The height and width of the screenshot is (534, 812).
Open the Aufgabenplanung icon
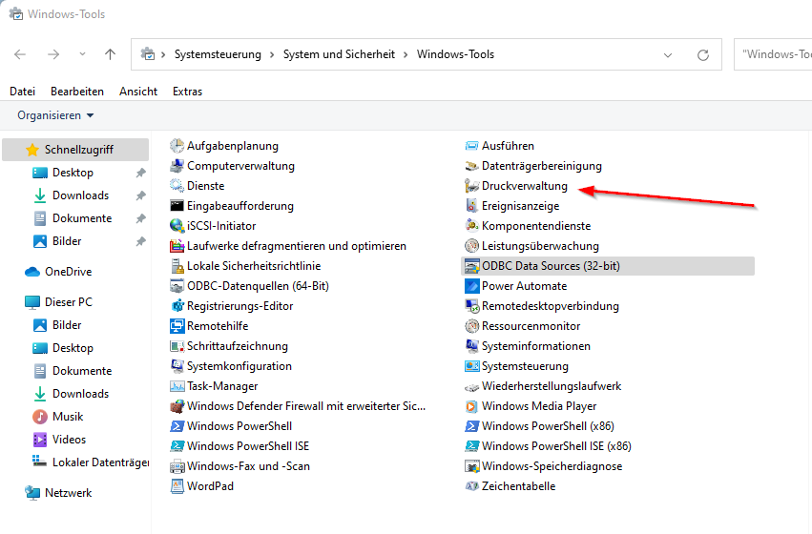[177, 146]
